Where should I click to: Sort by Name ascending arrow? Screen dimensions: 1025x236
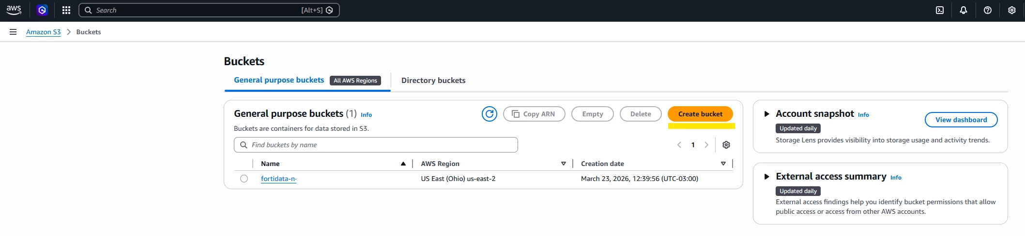(x=403, y=164)
